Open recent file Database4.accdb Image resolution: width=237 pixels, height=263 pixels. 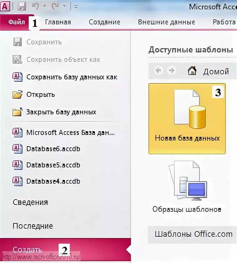click(x=53, y=181)
